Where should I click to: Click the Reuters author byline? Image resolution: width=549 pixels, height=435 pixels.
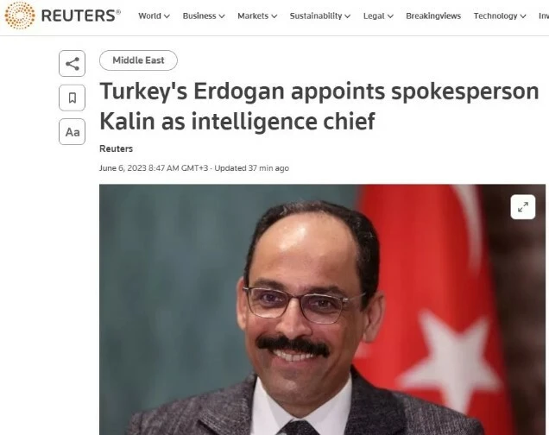[x=116, y=148]
